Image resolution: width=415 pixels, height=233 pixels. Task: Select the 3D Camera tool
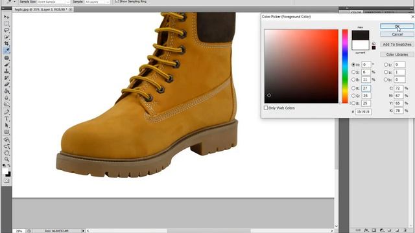6,146
